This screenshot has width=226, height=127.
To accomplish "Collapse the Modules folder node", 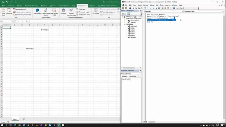I will 125,24.
